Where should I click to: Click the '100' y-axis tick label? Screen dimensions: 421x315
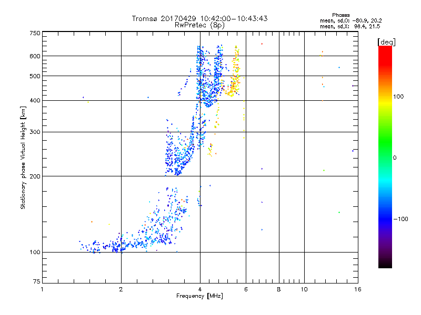click(35, 252)
